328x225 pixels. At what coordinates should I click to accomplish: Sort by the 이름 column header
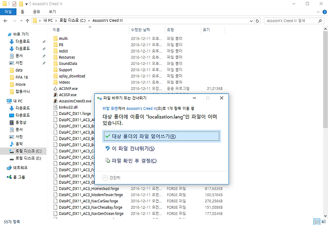[x=56, y=30]
